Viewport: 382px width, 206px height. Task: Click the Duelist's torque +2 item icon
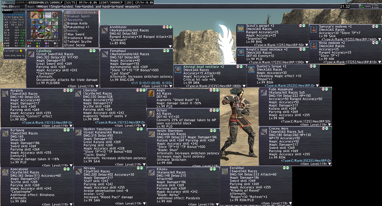coord(251,70)
